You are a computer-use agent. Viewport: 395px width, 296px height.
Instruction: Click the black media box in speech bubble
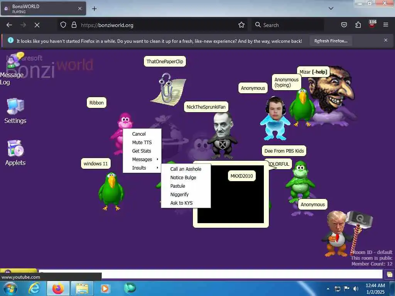[231, 194]
